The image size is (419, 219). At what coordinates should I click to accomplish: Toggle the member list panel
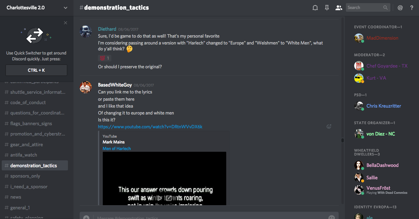338,8
